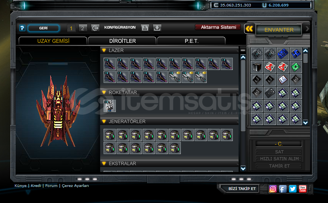Go back with the GERİ button
Screen dimensions: 328x203
click(44, 28)
